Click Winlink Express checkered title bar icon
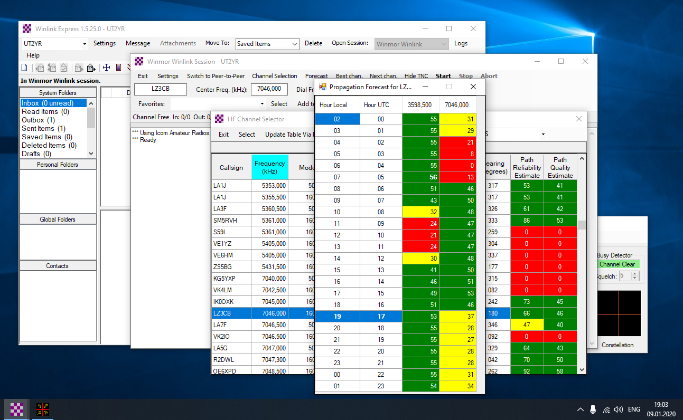 coord(27,29)
